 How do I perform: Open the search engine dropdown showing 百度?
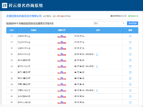pyautogui.click(x=109, y=23)
